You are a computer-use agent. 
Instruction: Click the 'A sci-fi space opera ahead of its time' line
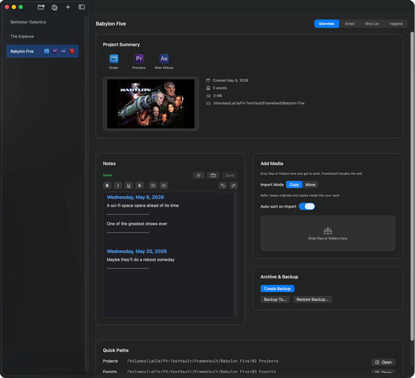tap(143, 205)
